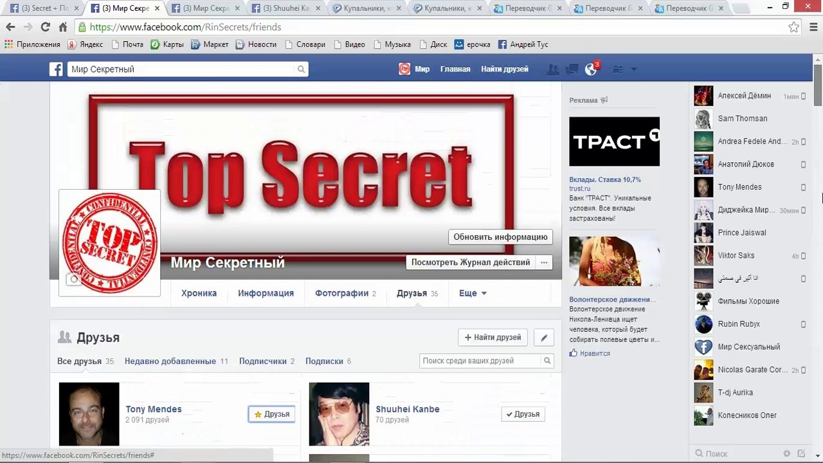Open chat with Sam Thomsan
Viewport: 823px width, 463px height.
click(750, 118)
